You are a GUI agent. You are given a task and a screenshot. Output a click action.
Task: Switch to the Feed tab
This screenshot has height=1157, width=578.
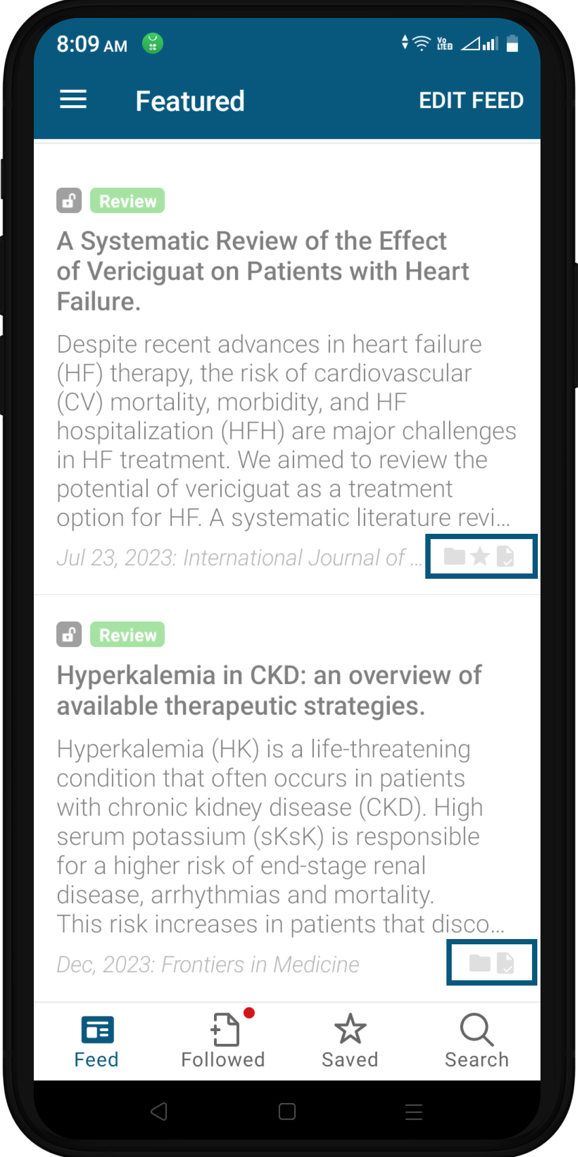pos(97,1041)
